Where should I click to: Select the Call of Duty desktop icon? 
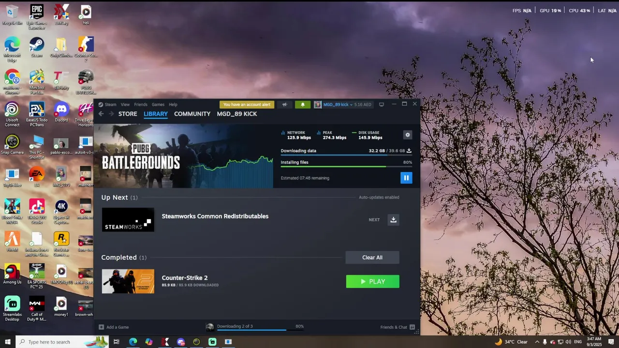coord(37,309)
